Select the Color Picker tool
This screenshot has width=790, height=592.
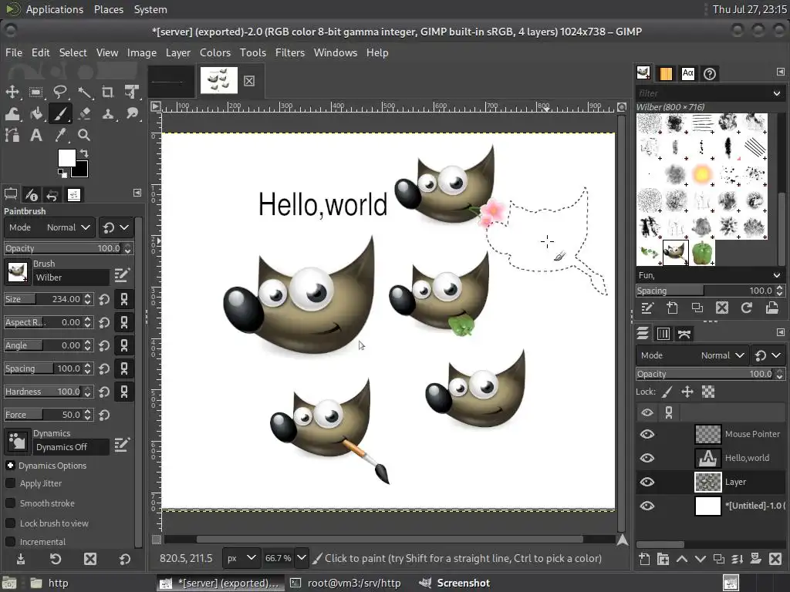pos(60,136)
